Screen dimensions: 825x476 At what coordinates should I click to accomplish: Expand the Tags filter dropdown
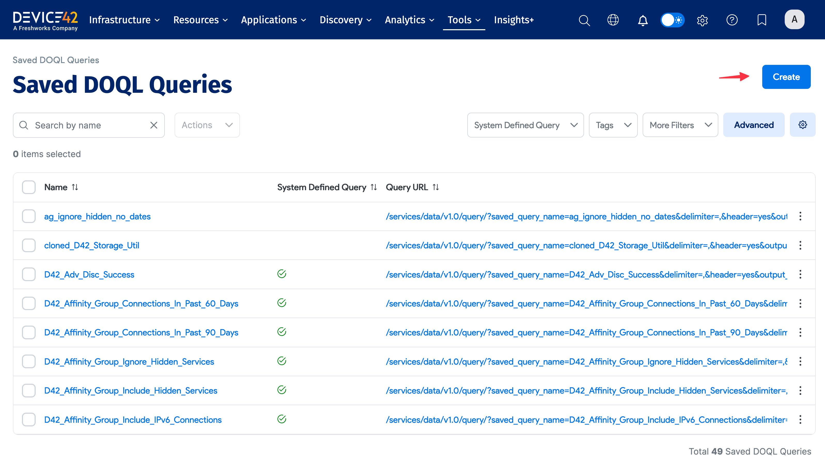613,125
